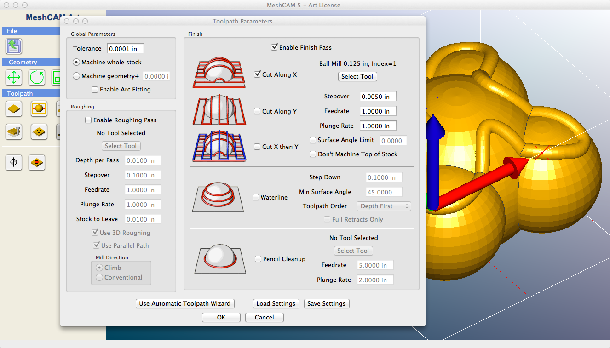
Task: Select the Machine geometry+ radio button
Action: point(76,76)
